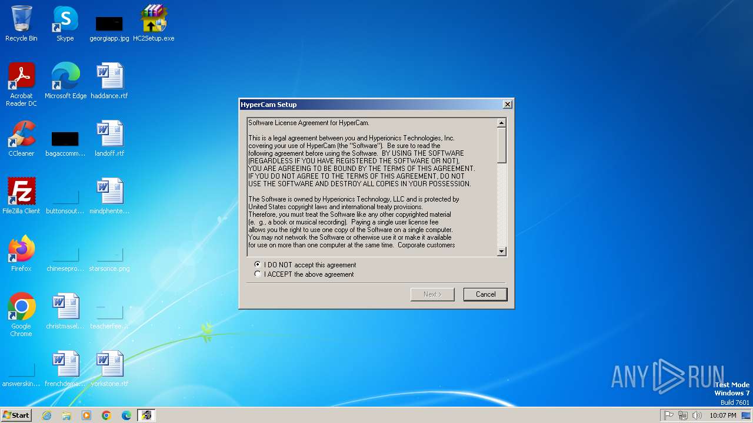Switch to HyperCam Setup taskbar item

tap(146, 415)
